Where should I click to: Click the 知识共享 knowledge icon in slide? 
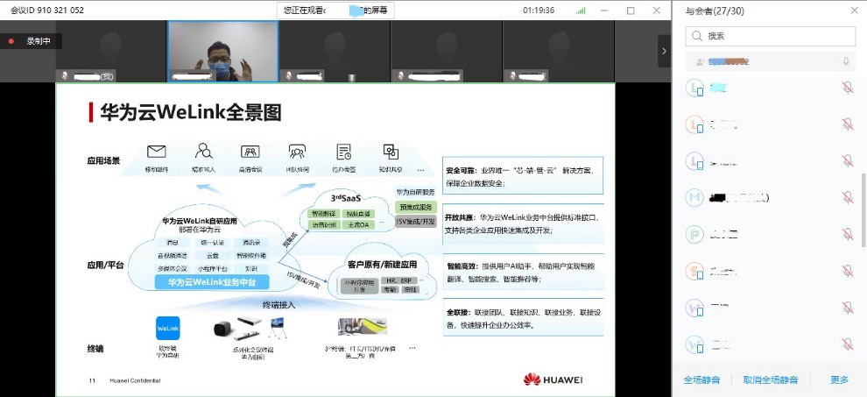click(391, 151)
